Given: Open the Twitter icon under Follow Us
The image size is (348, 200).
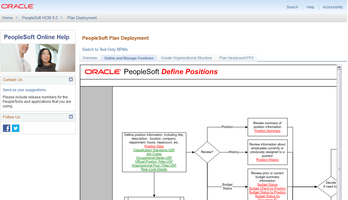Looking at the screenshot, I should pyautogui.click(x=16, y=128).
